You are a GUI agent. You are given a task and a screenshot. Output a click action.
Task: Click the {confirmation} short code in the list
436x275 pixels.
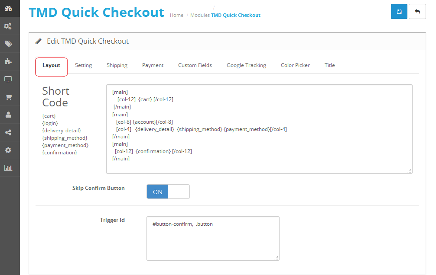[x=59, y=153]
